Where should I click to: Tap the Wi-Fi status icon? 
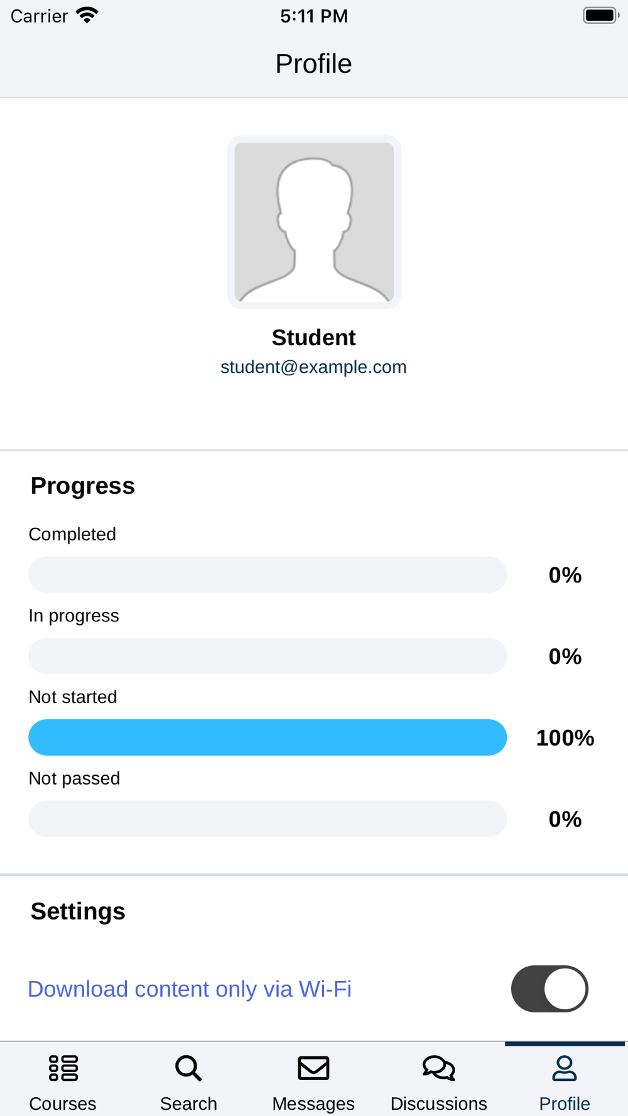click(x=87, y=16)
